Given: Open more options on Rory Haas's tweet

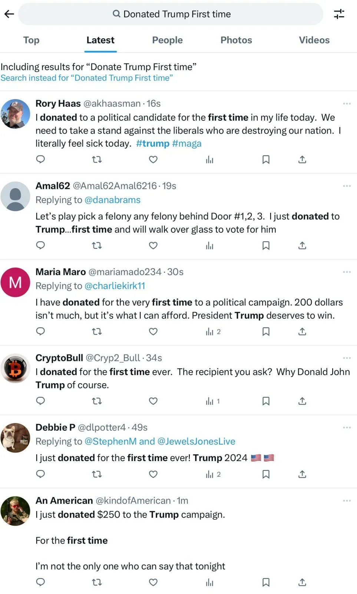Looking at the screenshot, I should click(x=347, y=104).
